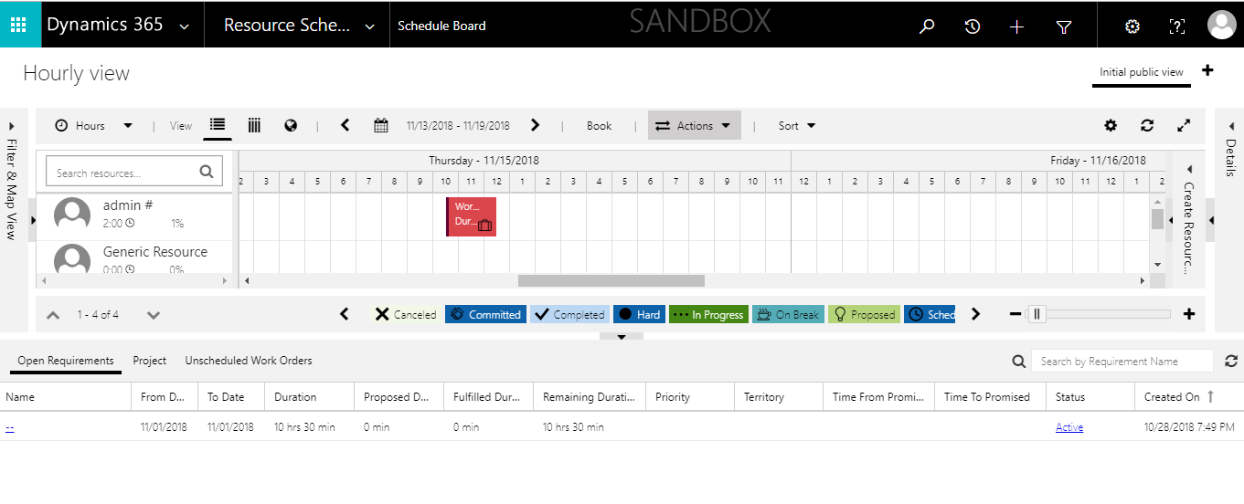Click the Completed status legend
This screenshot has height=504, width=1244.
569,314
